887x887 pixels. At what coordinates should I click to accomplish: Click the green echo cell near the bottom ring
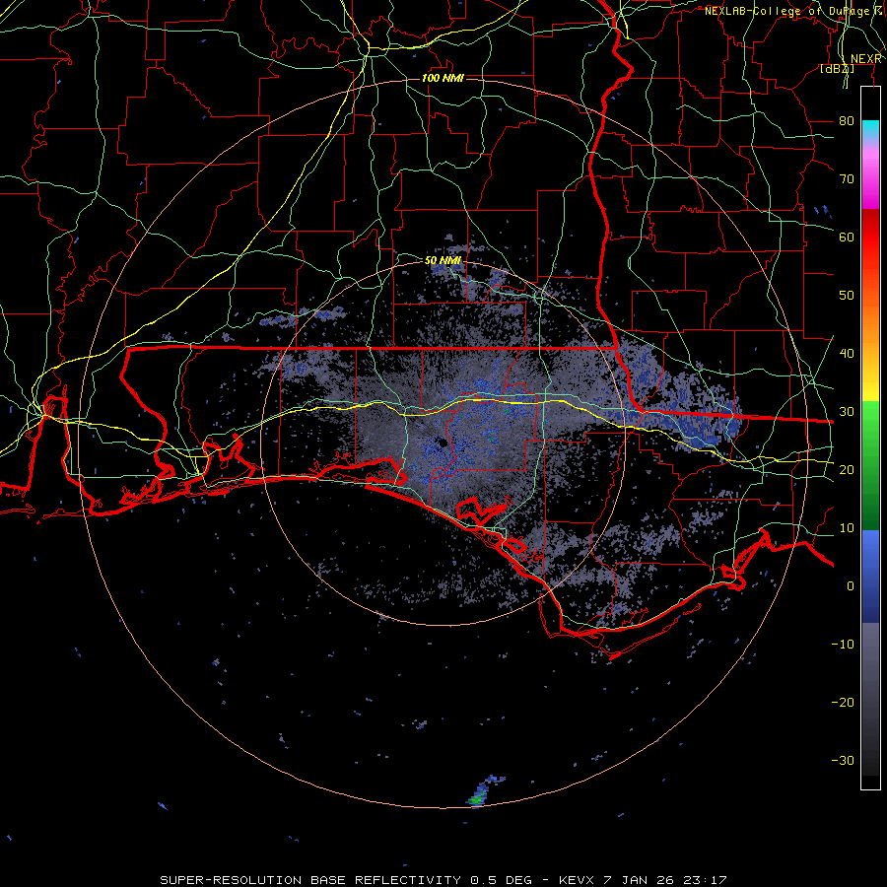476,798
